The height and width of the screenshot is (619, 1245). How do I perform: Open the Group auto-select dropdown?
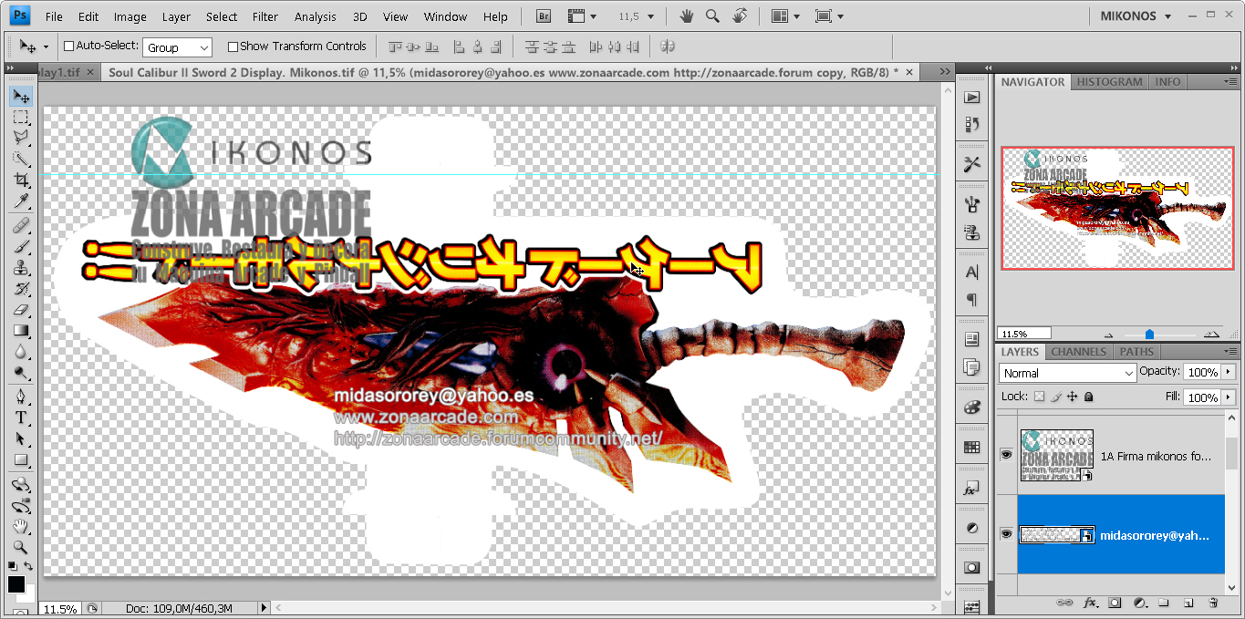click(177, 47)
